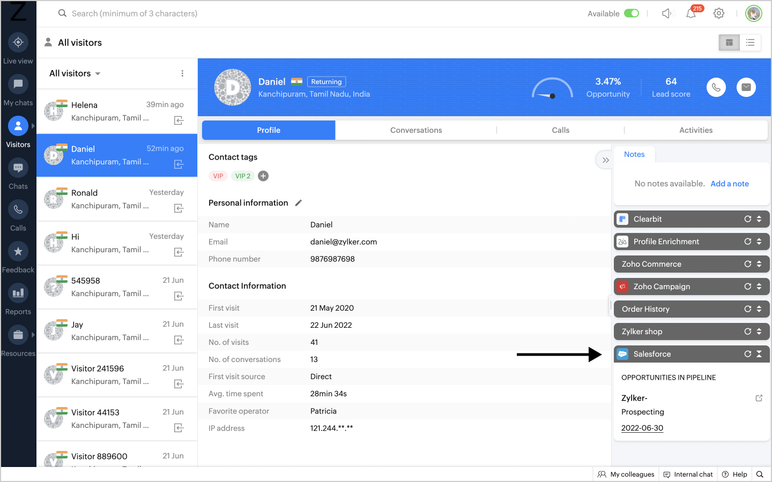Edit personal information with pencil icon

point(299,203)
